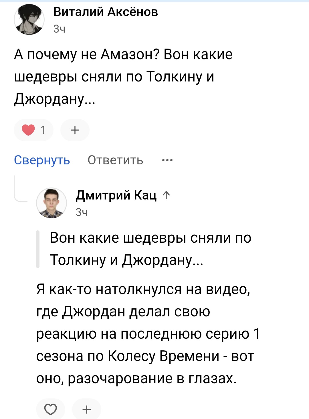Open the three-dot menu on the first comment
The width and height of the screenshot is (309, 419).
pos(167,160)
